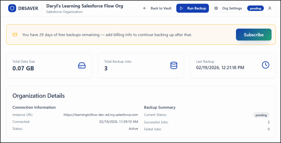Click the DBSAVER brand name
281x143 pixels.
(x=28, y=8)
